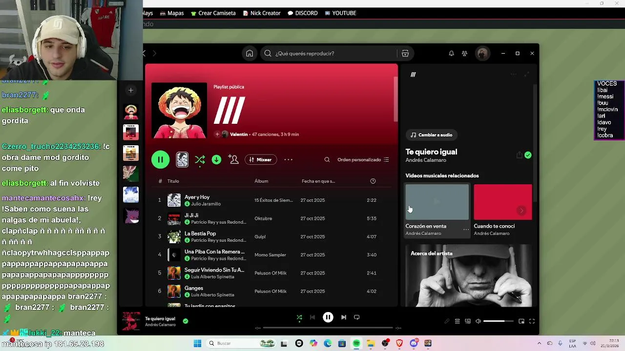Click the Ganges track title
This screenshot has height=351, width=625.
coord(194,288)
